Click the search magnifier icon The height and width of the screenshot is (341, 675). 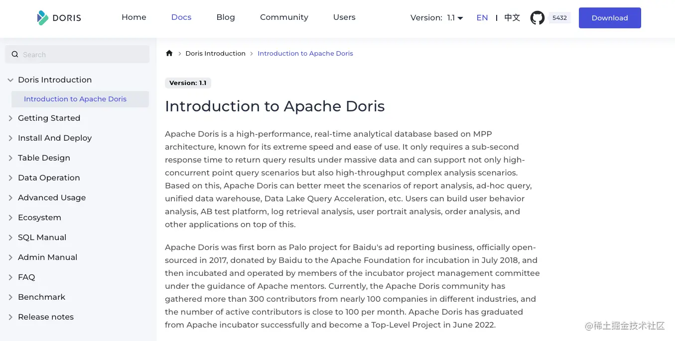coord(15,54)
